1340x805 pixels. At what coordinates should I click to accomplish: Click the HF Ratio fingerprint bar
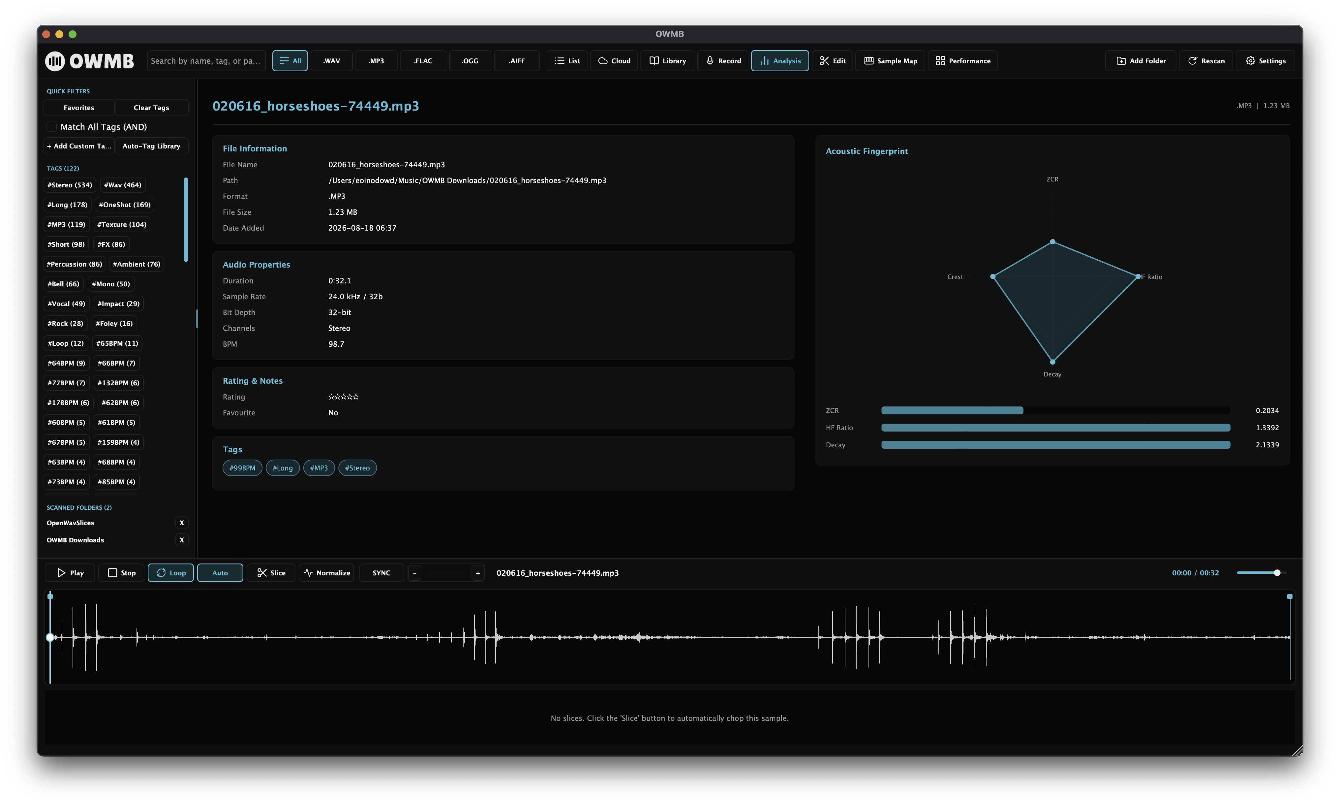pos(1055,428)
